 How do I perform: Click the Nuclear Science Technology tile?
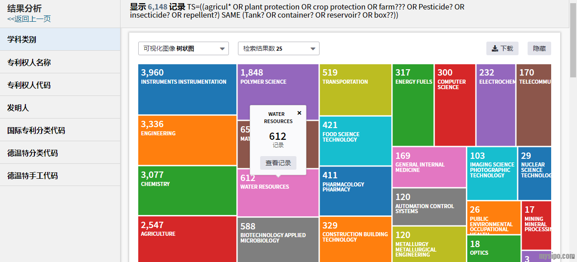pos(535,173)
